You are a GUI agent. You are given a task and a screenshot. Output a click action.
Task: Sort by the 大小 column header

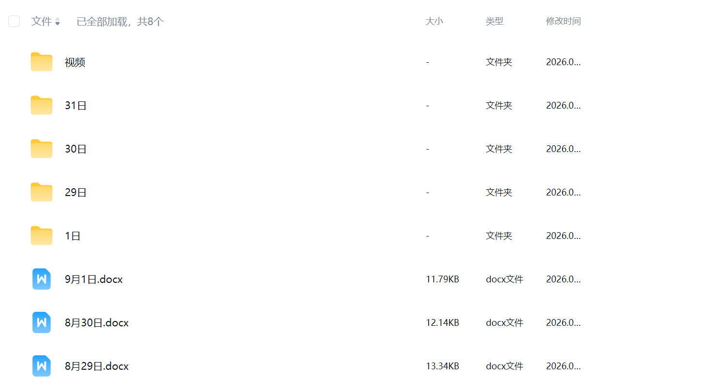[x=434, y=21]
